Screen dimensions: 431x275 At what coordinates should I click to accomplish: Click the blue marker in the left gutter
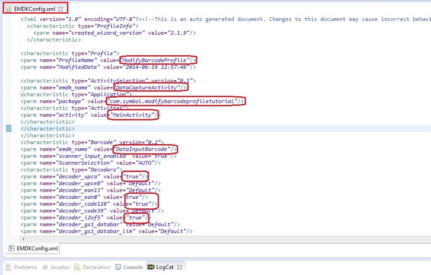(x=9, y=129)
